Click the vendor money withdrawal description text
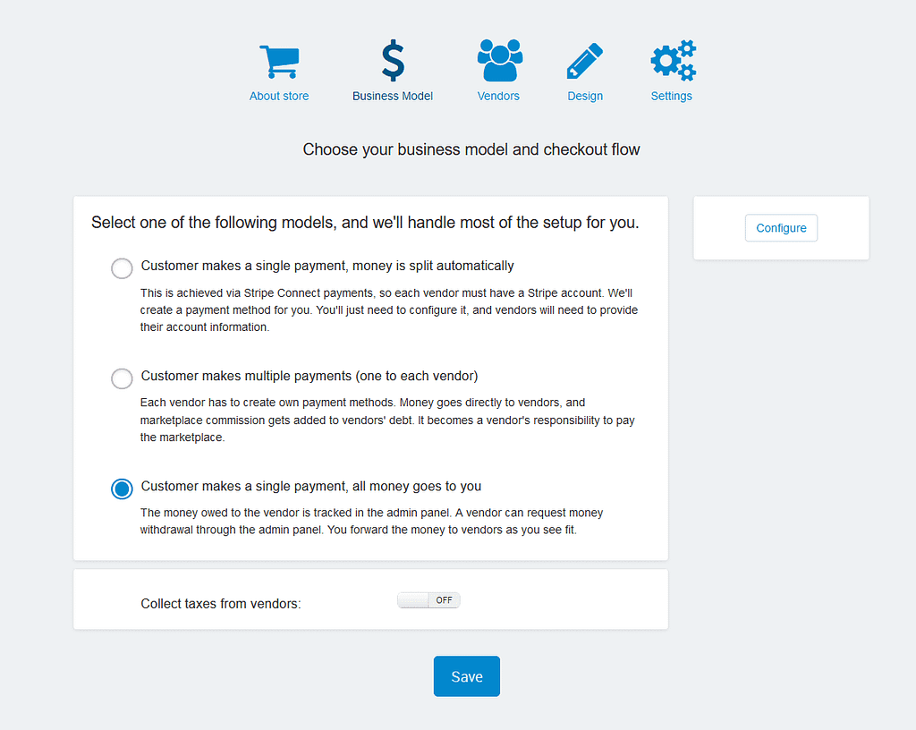 [371, 522]
